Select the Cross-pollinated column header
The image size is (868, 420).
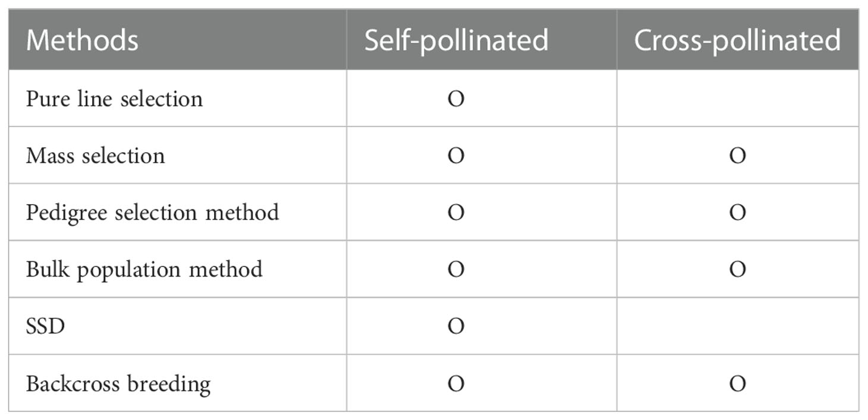[737, 40]
